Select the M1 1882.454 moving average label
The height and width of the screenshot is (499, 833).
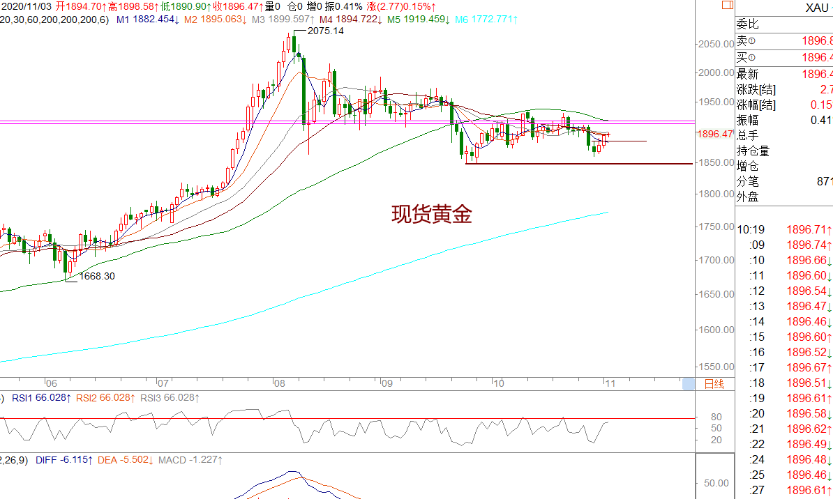coord(148,20)
